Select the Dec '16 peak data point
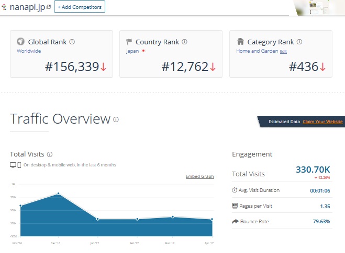The width and height of the screenshot is (345, 253). coord(58,194)
